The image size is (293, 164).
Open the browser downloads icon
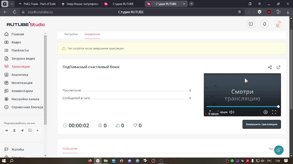[288, 12]
